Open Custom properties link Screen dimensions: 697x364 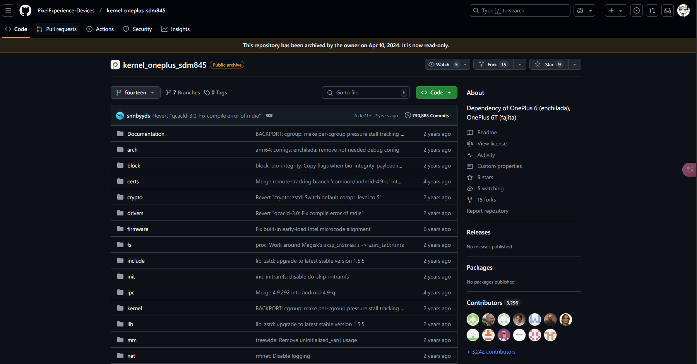[x=494, y=166]
